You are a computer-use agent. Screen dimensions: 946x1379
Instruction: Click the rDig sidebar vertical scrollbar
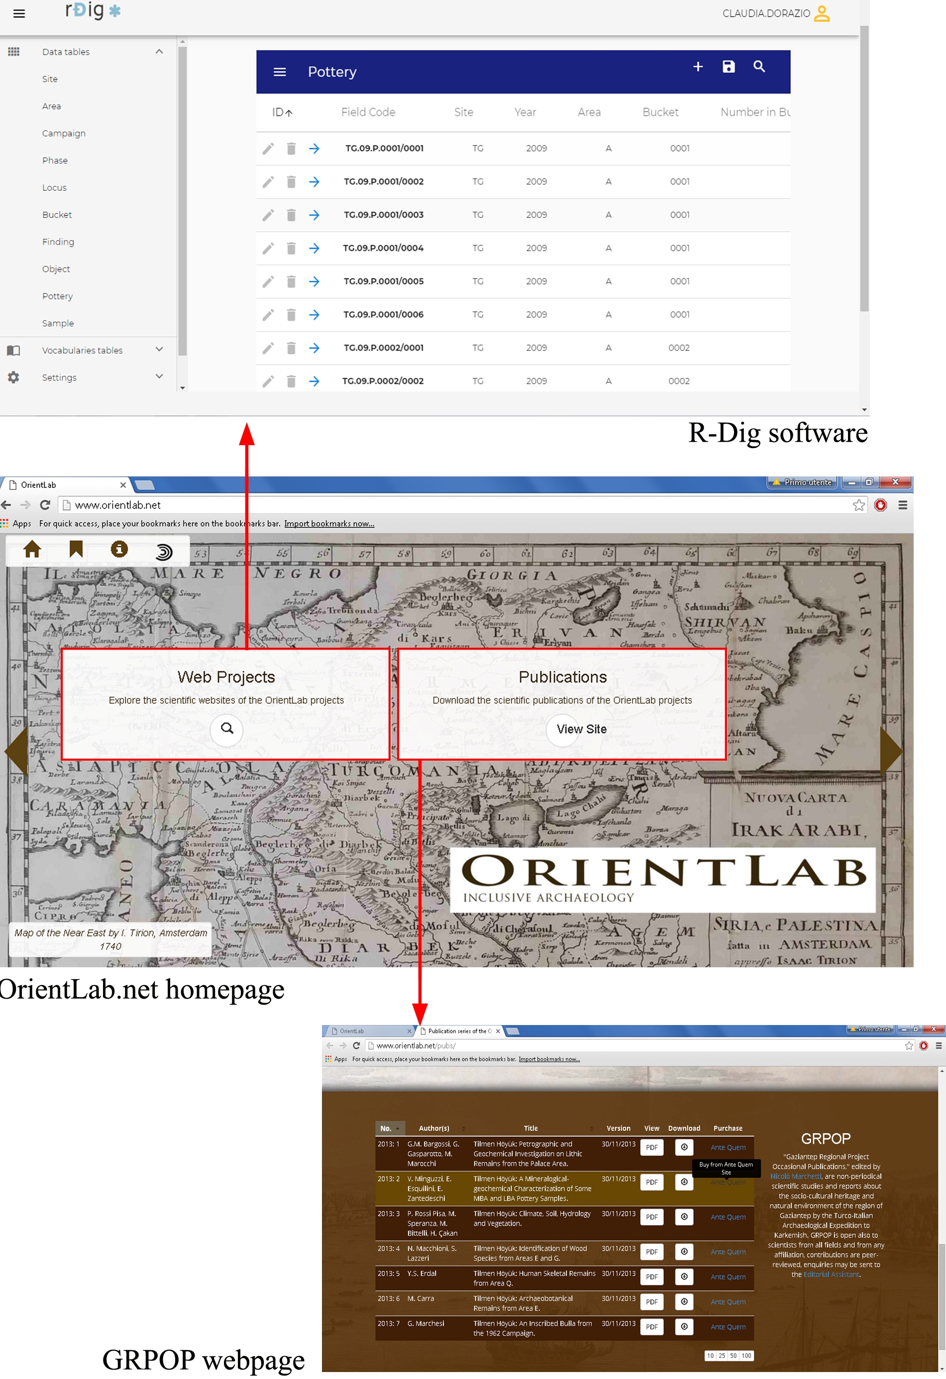182,201
